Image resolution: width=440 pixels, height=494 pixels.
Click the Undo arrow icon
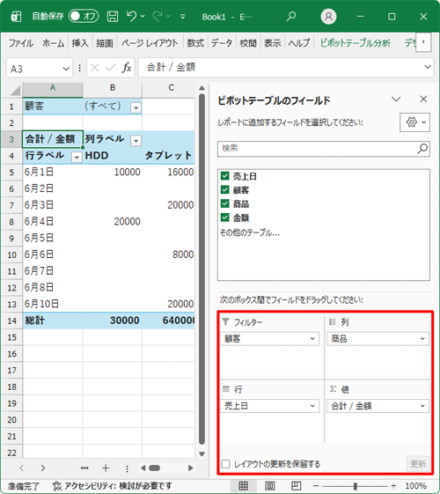tap(131, 16)
